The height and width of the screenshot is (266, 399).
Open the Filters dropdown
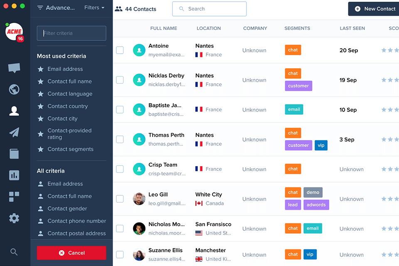click(94, 7)
